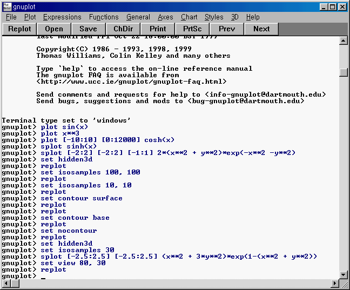
Task: Click vertical scrollbar up arrow
Action: click(x=344, y=41)
